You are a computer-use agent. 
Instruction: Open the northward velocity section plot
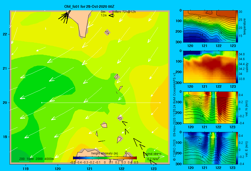point(209,107)
